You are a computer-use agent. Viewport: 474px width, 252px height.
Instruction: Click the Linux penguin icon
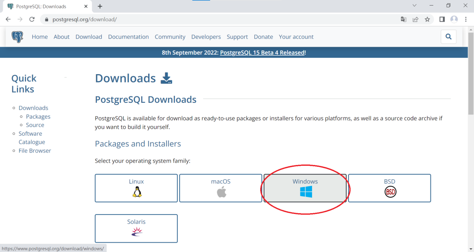coord(137,192)
